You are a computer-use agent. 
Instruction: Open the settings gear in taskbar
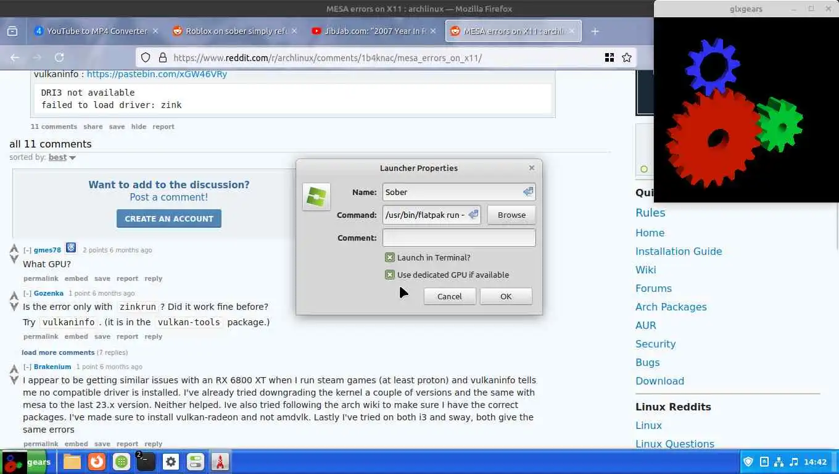pyautogui.click(x=171, y=462)
